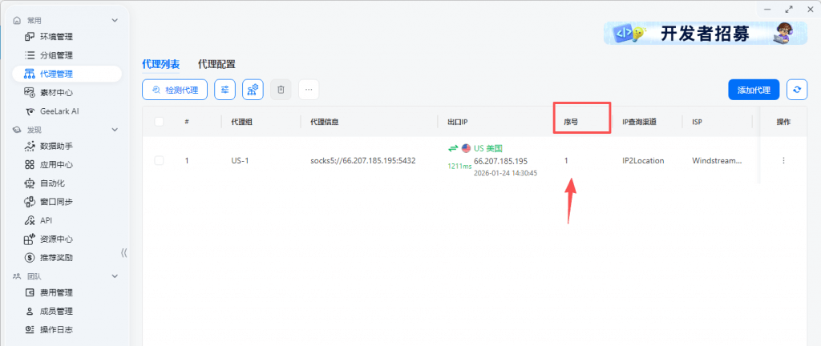The image size is (821, 346).
Task: Open row actions menu for US-1 proxy
Action: click(783, 160)
